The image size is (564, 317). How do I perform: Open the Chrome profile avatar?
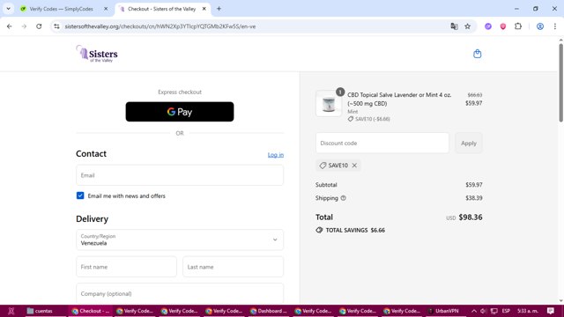(540, 26)
